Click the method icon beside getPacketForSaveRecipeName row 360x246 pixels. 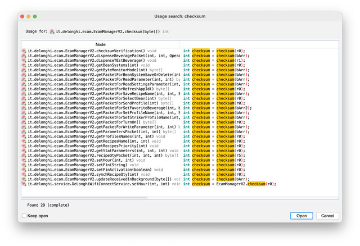(24, 94)
